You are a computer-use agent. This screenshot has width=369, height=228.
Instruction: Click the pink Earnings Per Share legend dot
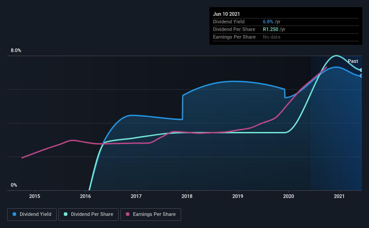pos(128,214)
